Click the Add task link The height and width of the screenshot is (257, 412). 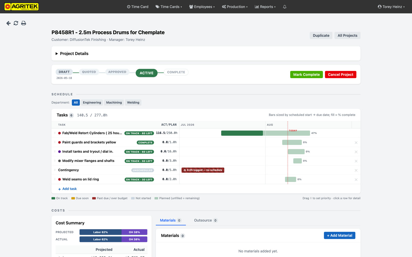[x=67, y=189]
